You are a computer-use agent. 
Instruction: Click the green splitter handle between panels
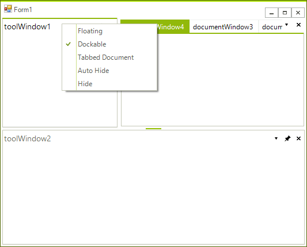click(x=153, y=129)
